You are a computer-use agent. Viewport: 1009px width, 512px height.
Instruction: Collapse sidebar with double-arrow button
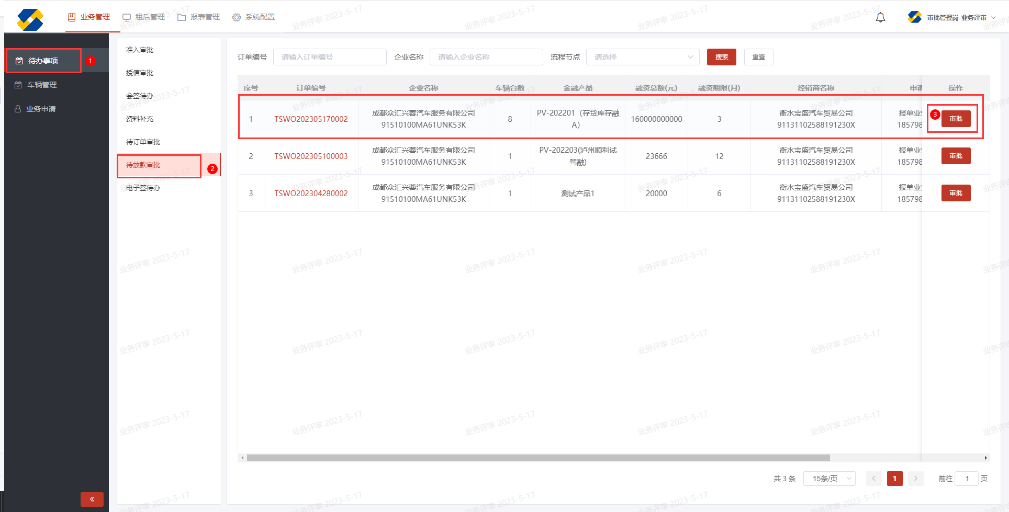coord(92,499)
